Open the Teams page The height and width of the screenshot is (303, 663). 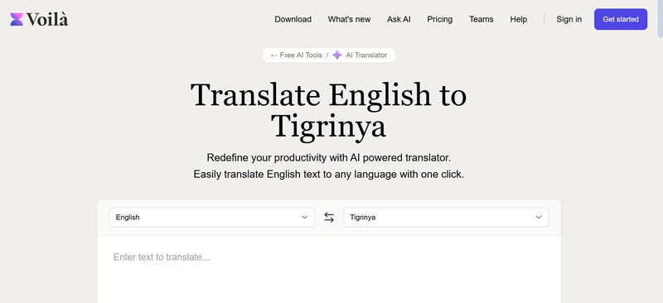click(482, 19)
